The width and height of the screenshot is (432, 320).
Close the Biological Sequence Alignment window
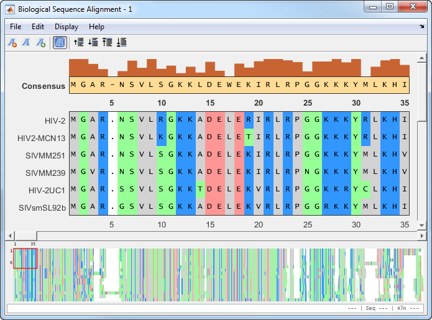point(413,7)
